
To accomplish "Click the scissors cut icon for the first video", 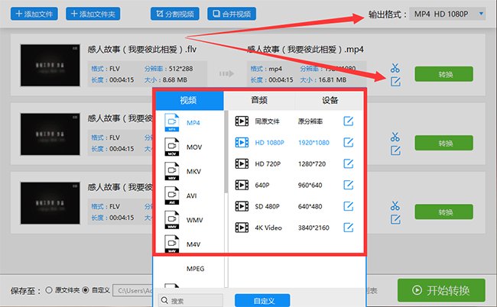I will point(395,68).
